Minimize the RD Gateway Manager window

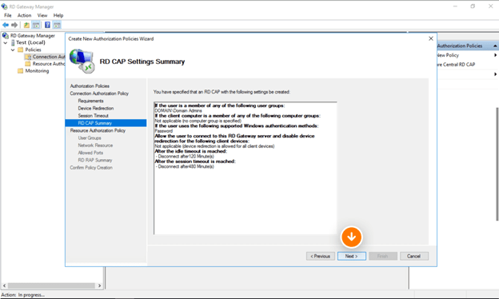point(455,6)
